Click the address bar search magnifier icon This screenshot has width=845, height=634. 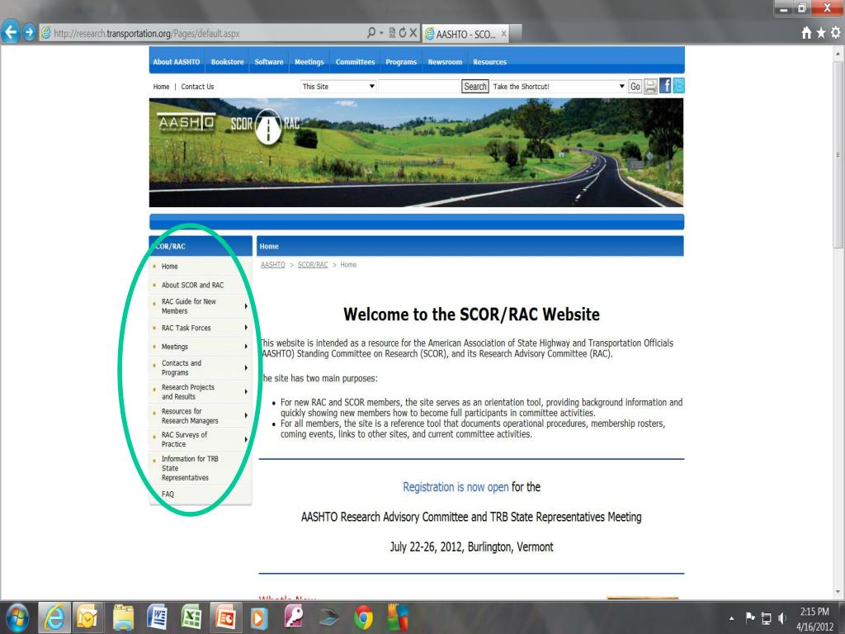(x=371, y=33)
